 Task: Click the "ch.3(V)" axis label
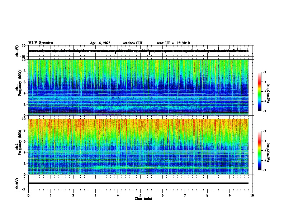pyautogui.click(x=17, y=184)
